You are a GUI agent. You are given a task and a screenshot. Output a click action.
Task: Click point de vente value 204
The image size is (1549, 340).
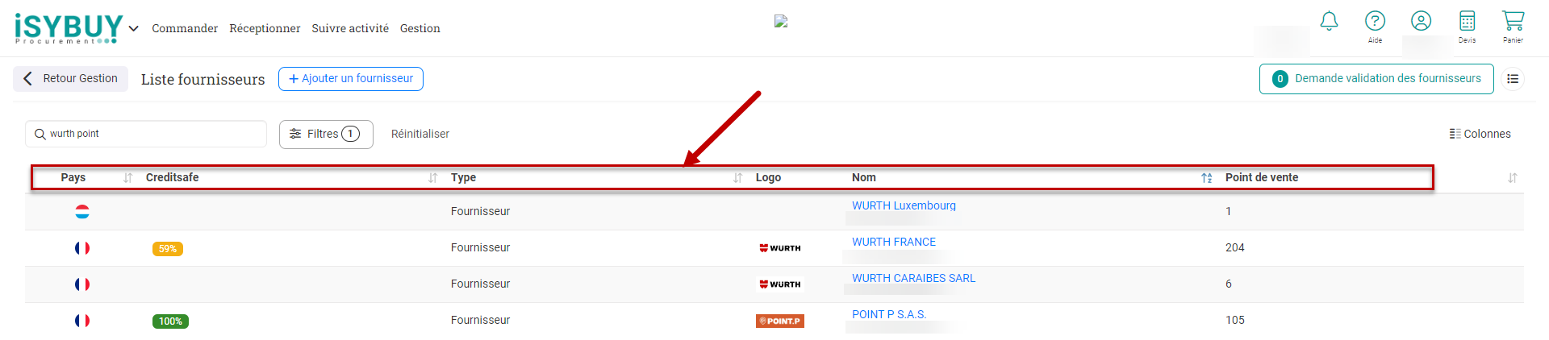coord(1235,247)
